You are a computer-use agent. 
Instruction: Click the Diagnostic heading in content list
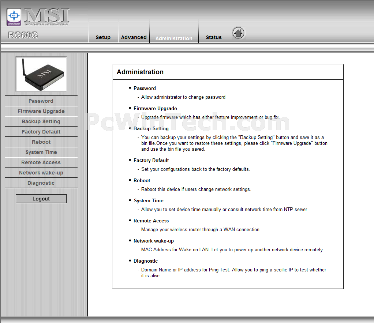(x=146, y=261)
